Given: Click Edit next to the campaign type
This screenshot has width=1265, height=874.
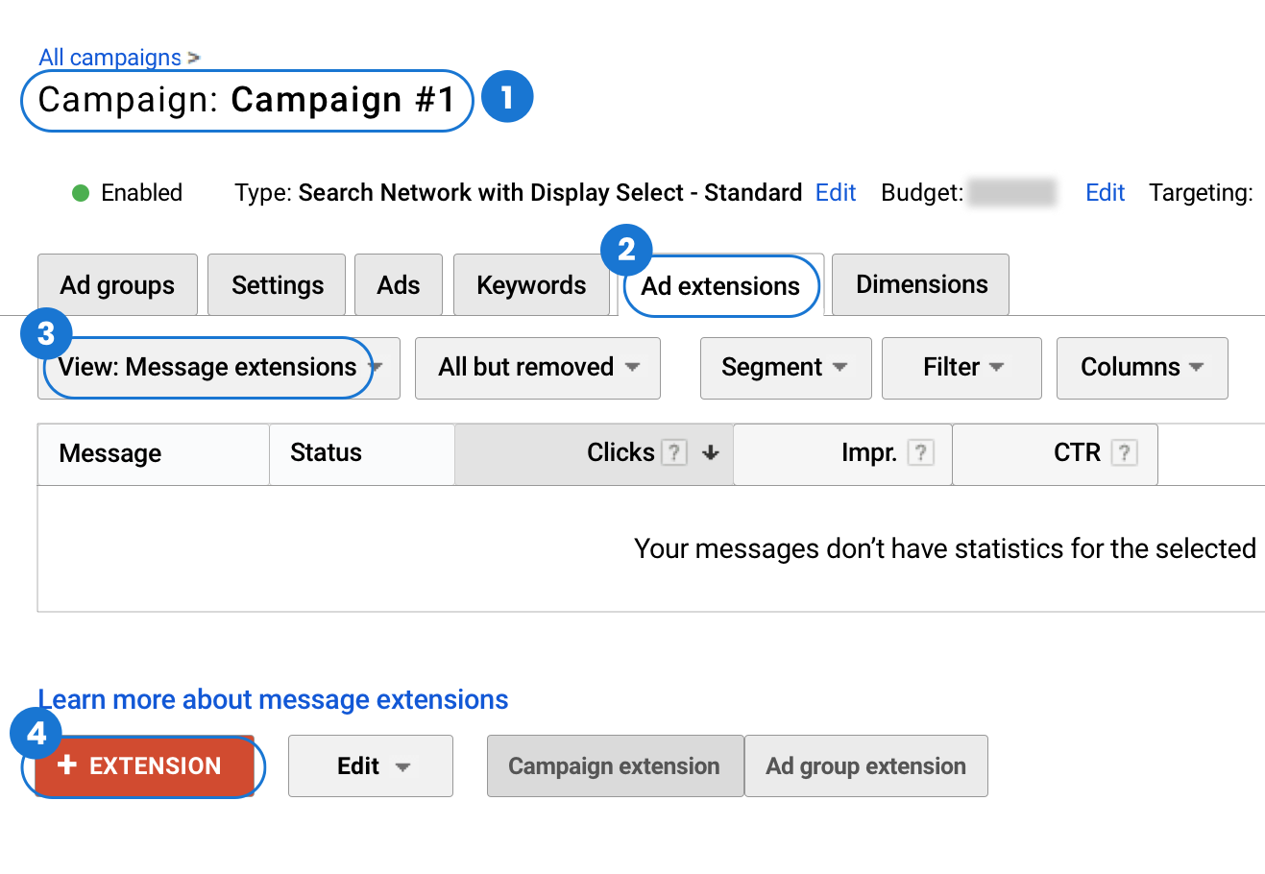Looking at the screenshot, I should [835, 192].
